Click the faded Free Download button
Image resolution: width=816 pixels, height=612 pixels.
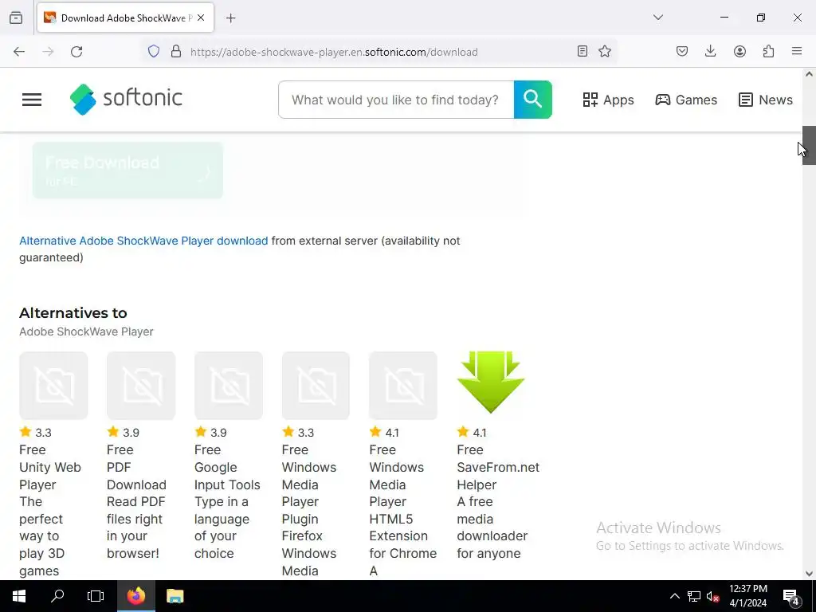tap(127, 171)
